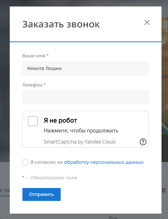Submit the form with the Отправить button
The image size is (168, 219).
click(x=42, y=194)
